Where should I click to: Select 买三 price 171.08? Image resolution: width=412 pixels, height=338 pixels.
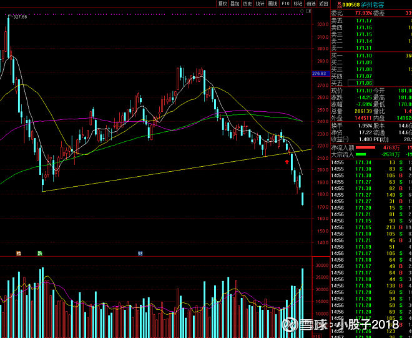tap(364, 70)
